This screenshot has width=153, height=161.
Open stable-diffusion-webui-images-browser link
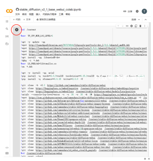(x=73, y=104)
